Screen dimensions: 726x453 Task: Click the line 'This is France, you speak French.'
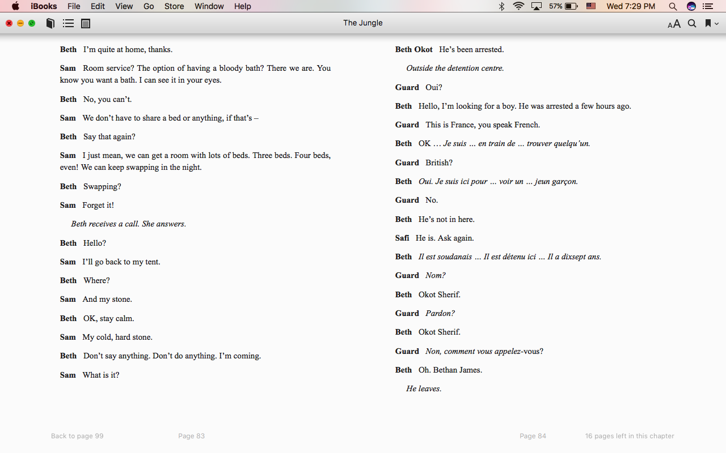tap(483, 125)
